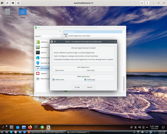Maximize YaST Control Center with up chevron
This screenshot has width=167, height=134.
(x=121, y=27)
